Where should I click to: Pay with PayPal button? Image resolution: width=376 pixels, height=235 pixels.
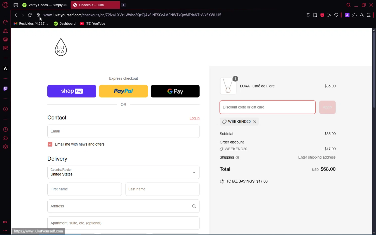click(123, 91)
